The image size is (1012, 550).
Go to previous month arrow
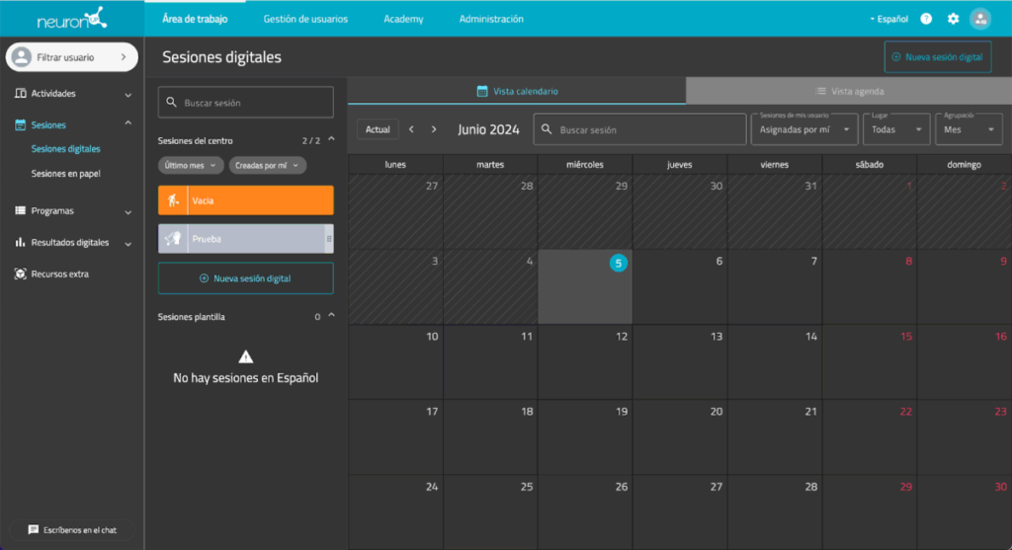pos(411,129)
